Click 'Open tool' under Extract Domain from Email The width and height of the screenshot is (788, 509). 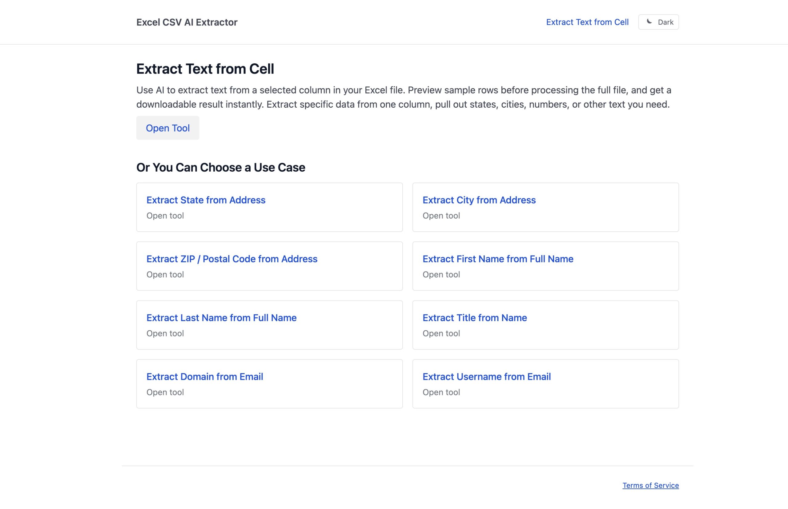pyautogui.click(x=165, y=392)
